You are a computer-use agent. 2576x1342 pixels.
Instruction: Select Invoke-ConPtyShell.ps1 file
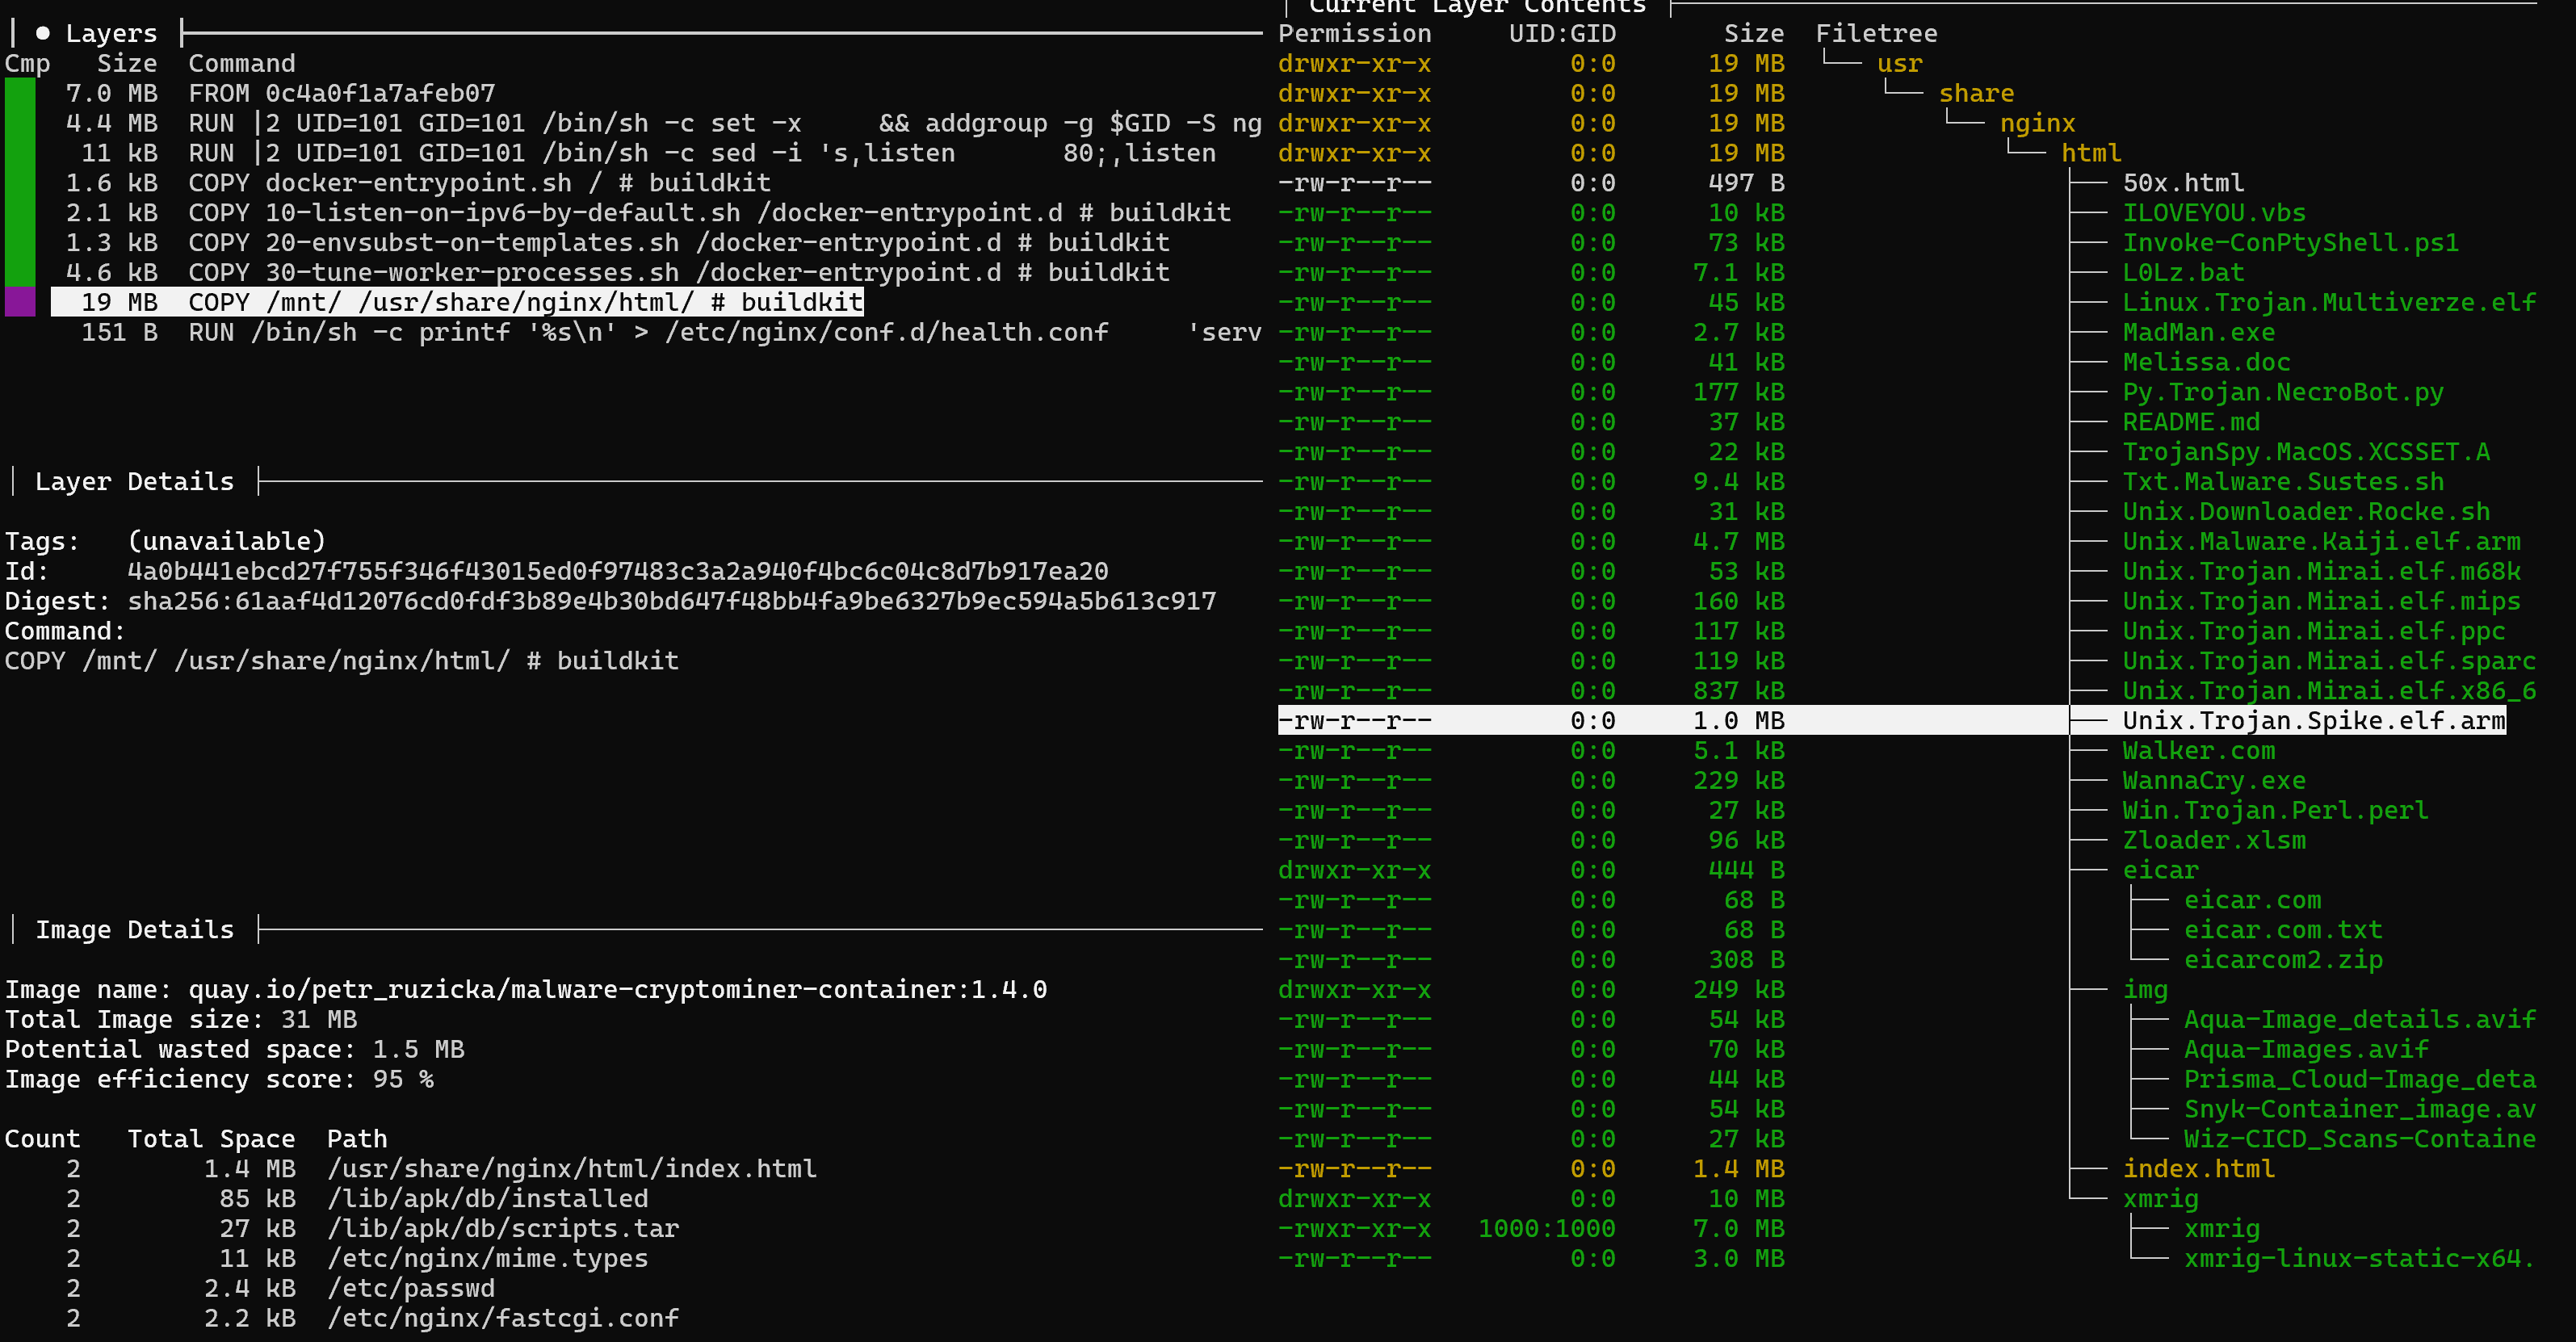pyautogui.click(x=2290, y=243)
